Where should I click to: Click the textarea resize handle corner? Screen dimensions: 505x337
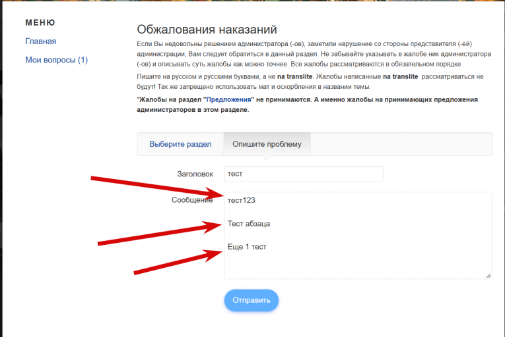click(x=488, y=275)
